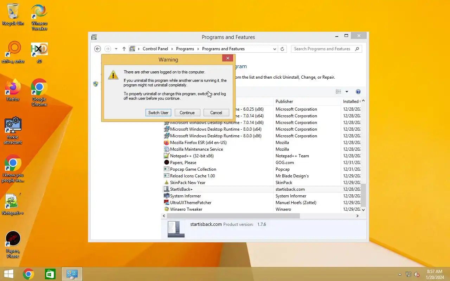
Task: Show hidden tray icons arrow
Action: (400, 274)
